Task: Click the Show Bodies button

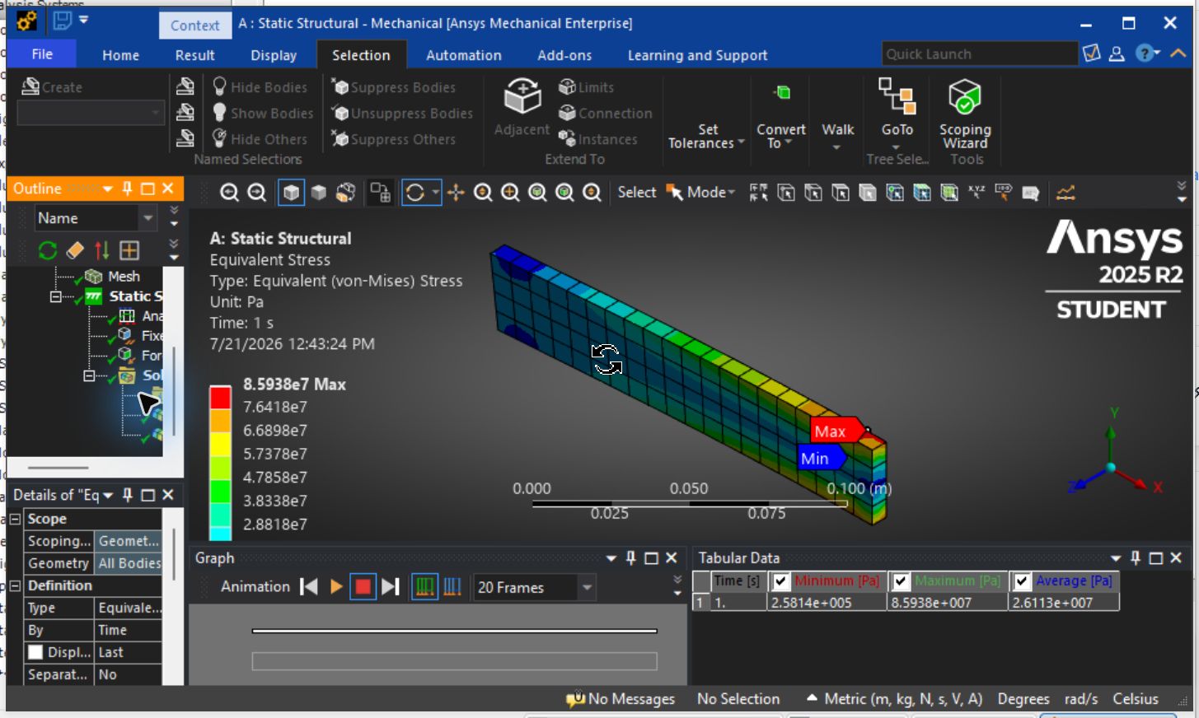Action: click(x=262, y=113)
